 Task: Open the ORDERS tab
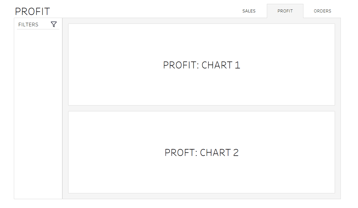322,11
